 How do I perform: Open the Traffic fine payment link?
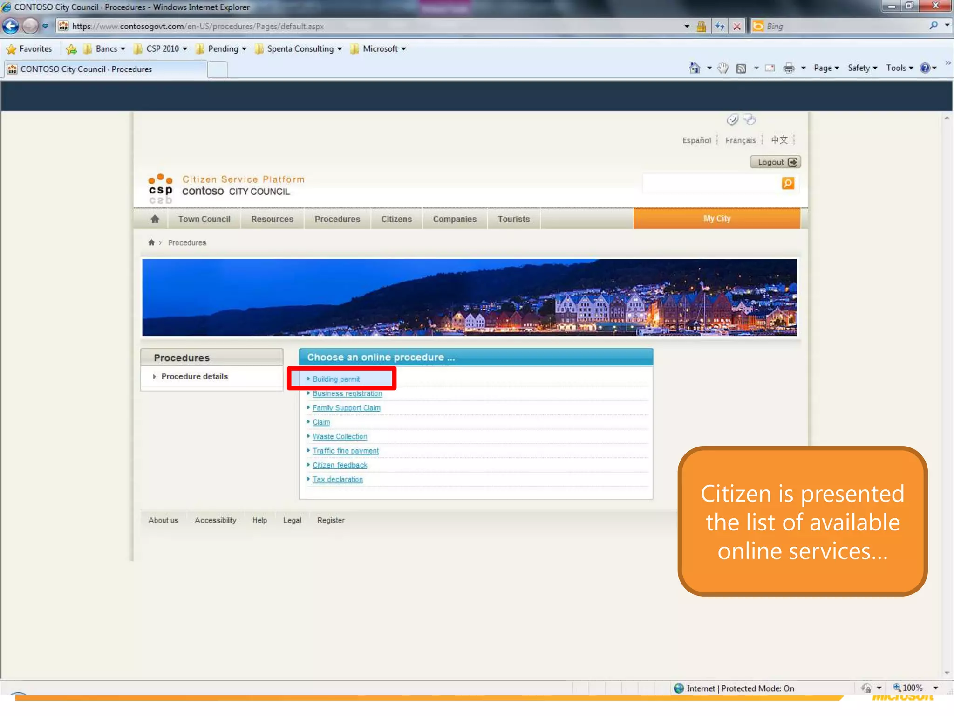click(345, 451)
